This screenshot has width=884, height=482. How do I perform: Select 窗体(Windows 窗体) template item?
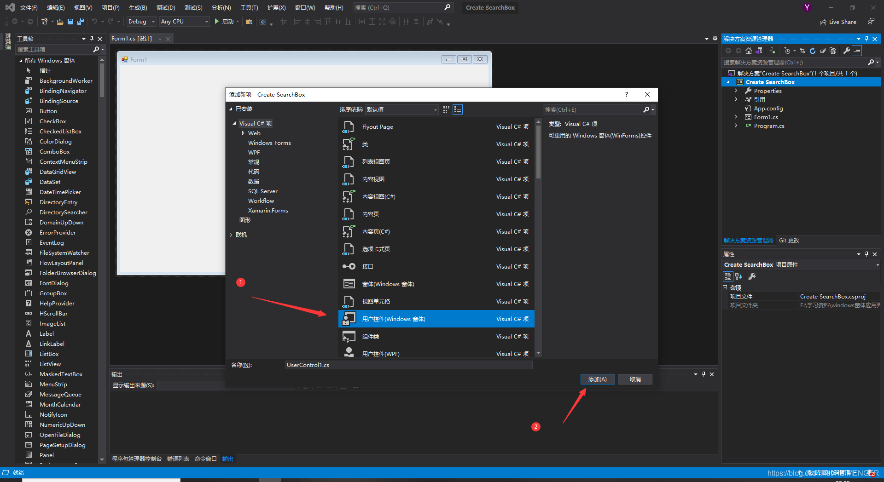(436, 284)
